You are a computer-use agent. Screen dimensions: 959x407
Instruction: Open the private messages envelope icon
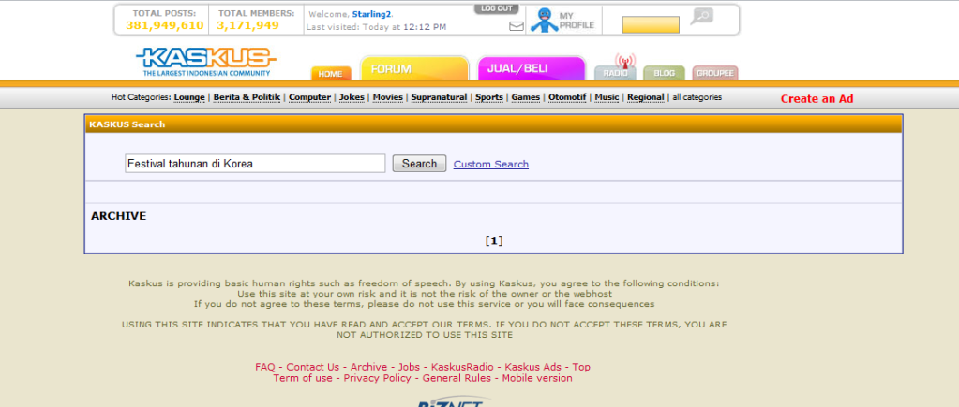point(517,26)
